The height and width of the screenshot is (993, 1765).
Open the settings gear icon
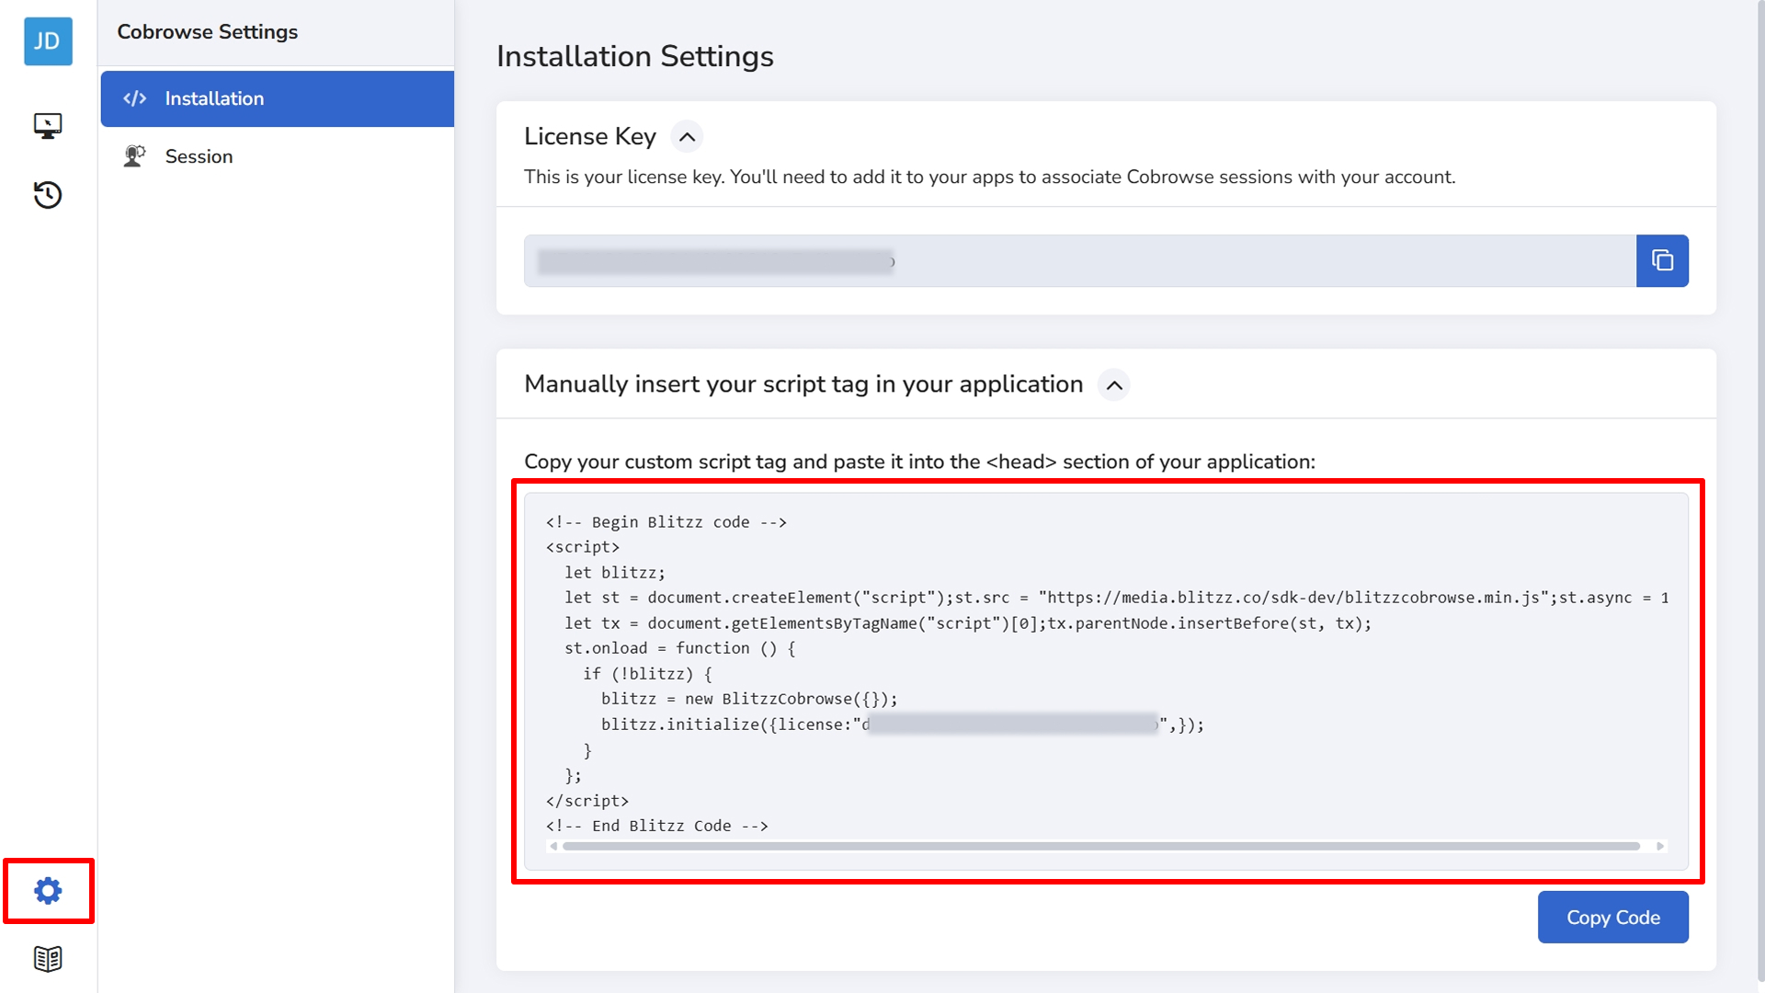48,890
